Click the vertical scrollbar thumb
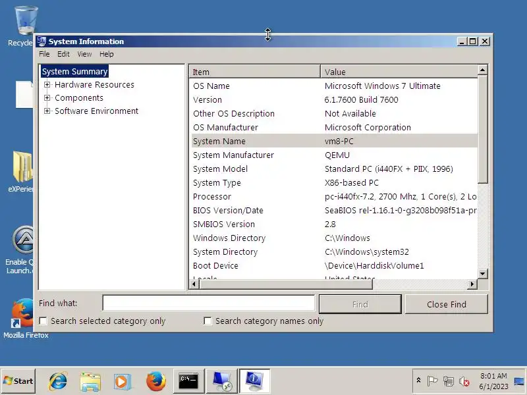 tap(483, 129)
